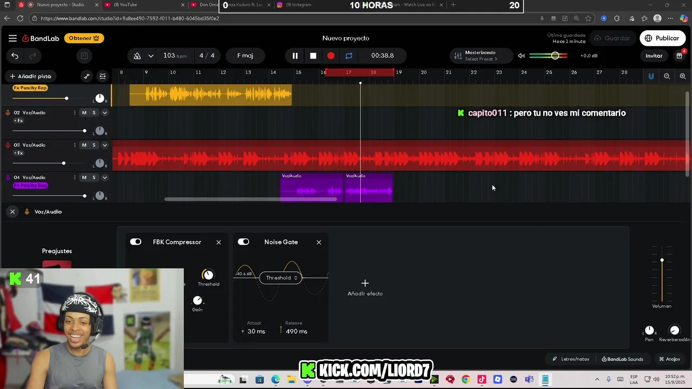Change the F maj key
Image resolution: width=692 pixels, height=389 pixels.
coord(245,56)
